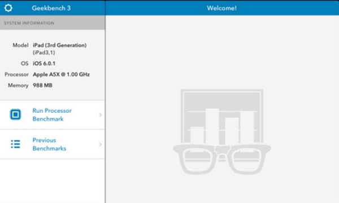Viewport: 339px width, 203px height.
Task: Expand chevron on Previous Benchmarks row
Action: (100, 144)
